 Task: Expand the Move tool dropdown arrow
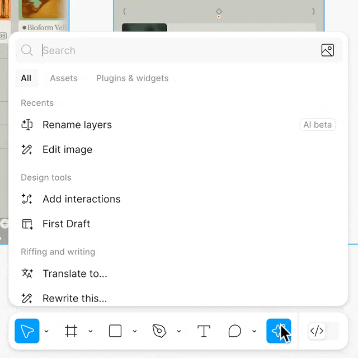(x=46, y=331)
